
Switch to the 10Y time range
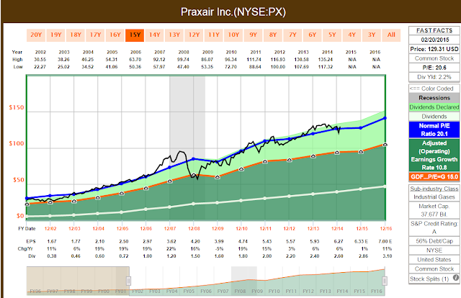233,35
